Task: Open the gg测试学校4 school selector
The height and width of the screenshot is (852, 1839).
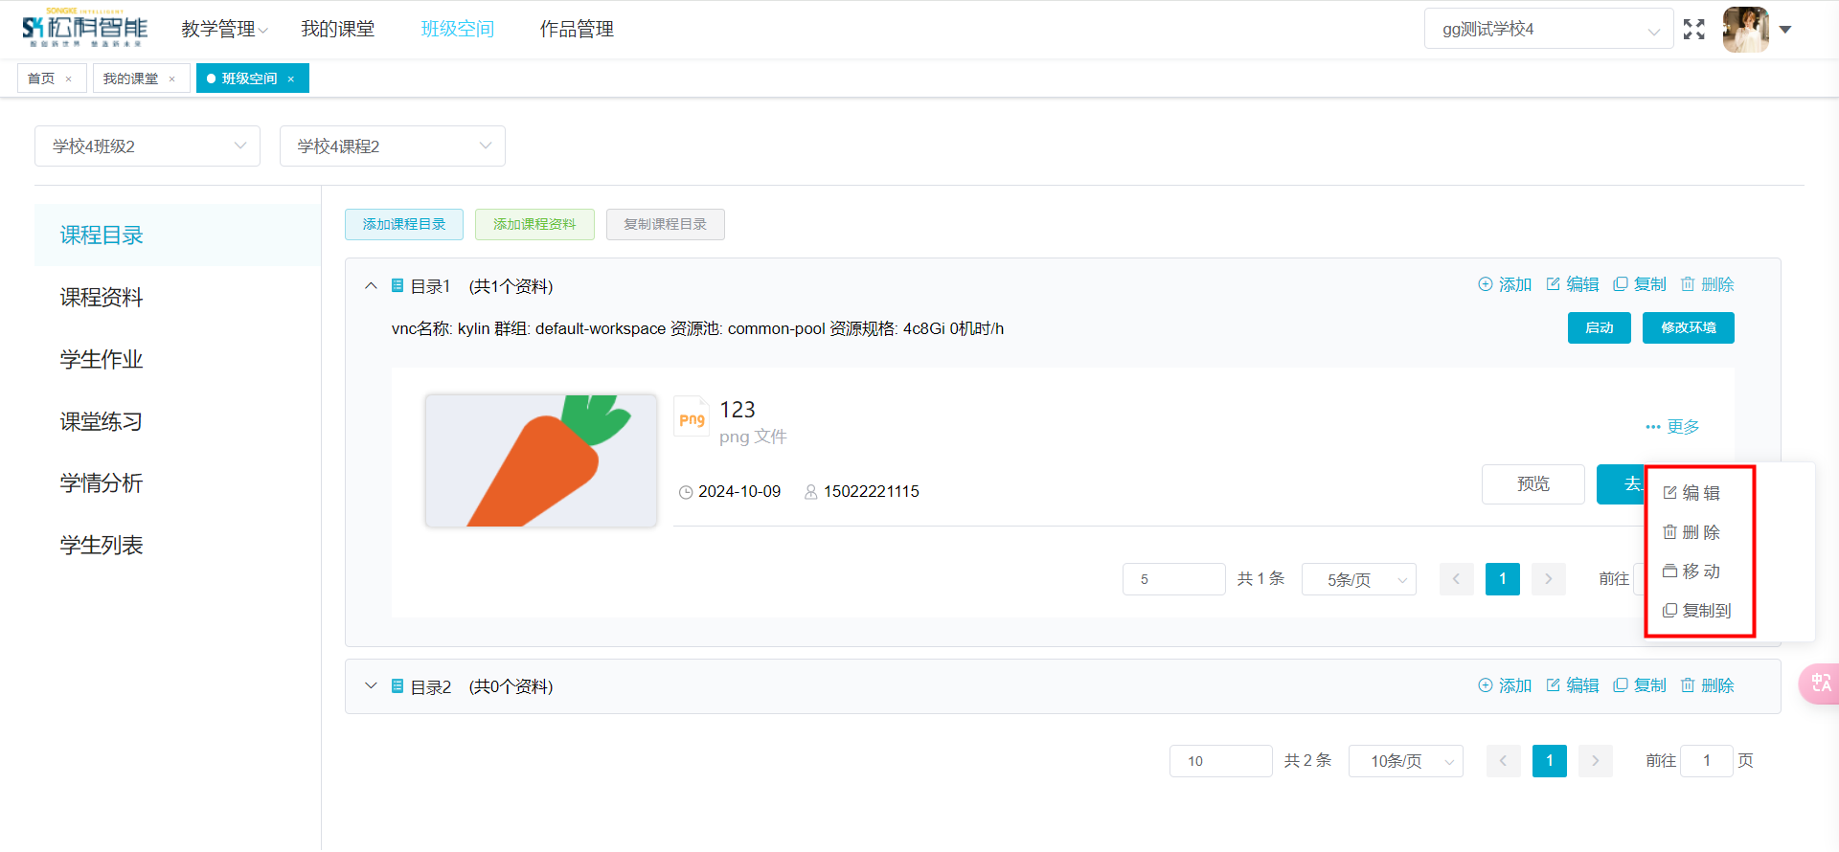Action: pos(1548,30)
